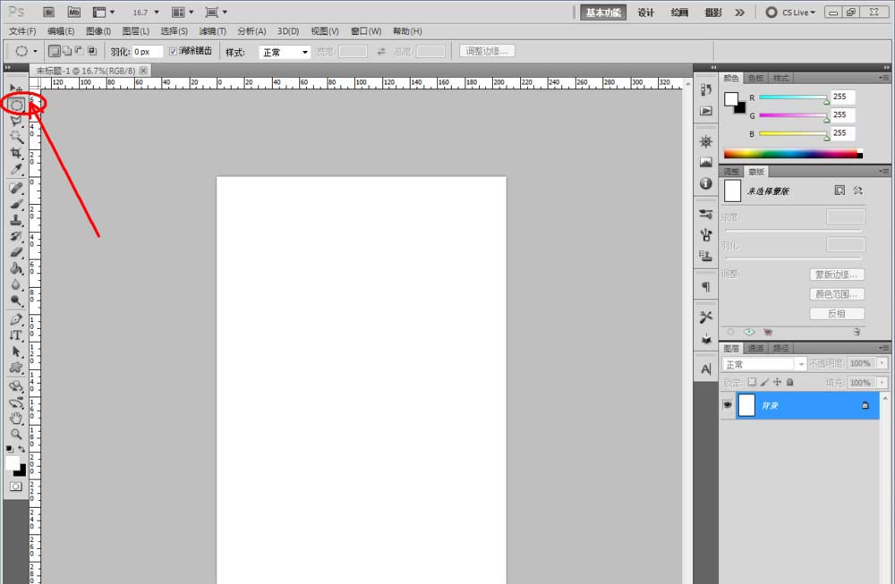Open the layer blend mode 正常 dropdown

(764, 364)
